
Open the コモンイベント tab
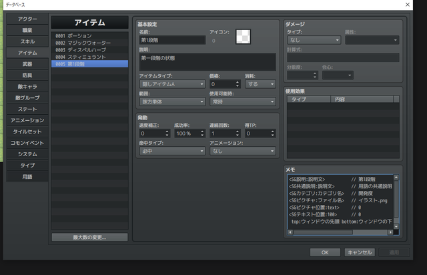point(27,143)
